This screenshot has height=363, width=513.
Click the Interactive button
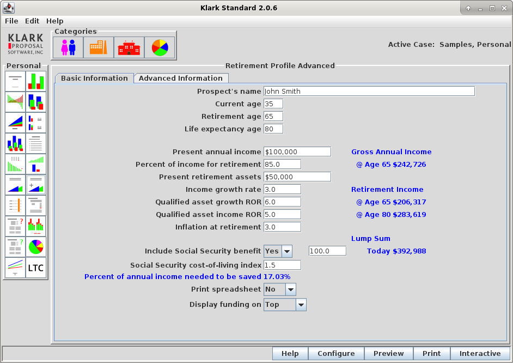pos(480,354)
